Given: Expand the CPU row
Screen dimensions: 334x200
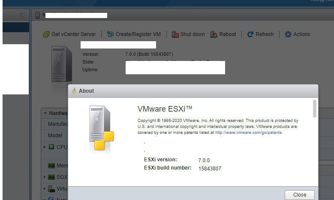Looking at the screenshot, I should [x=45, y=147].
